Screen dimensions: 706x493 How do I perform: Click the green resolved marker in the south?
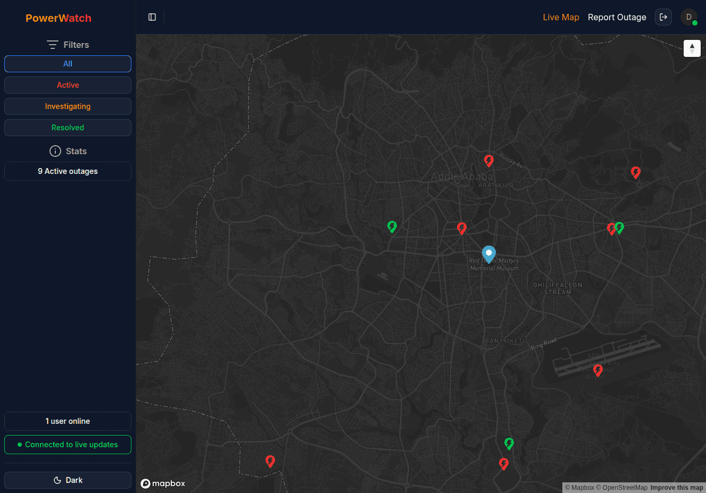[509, 444]
